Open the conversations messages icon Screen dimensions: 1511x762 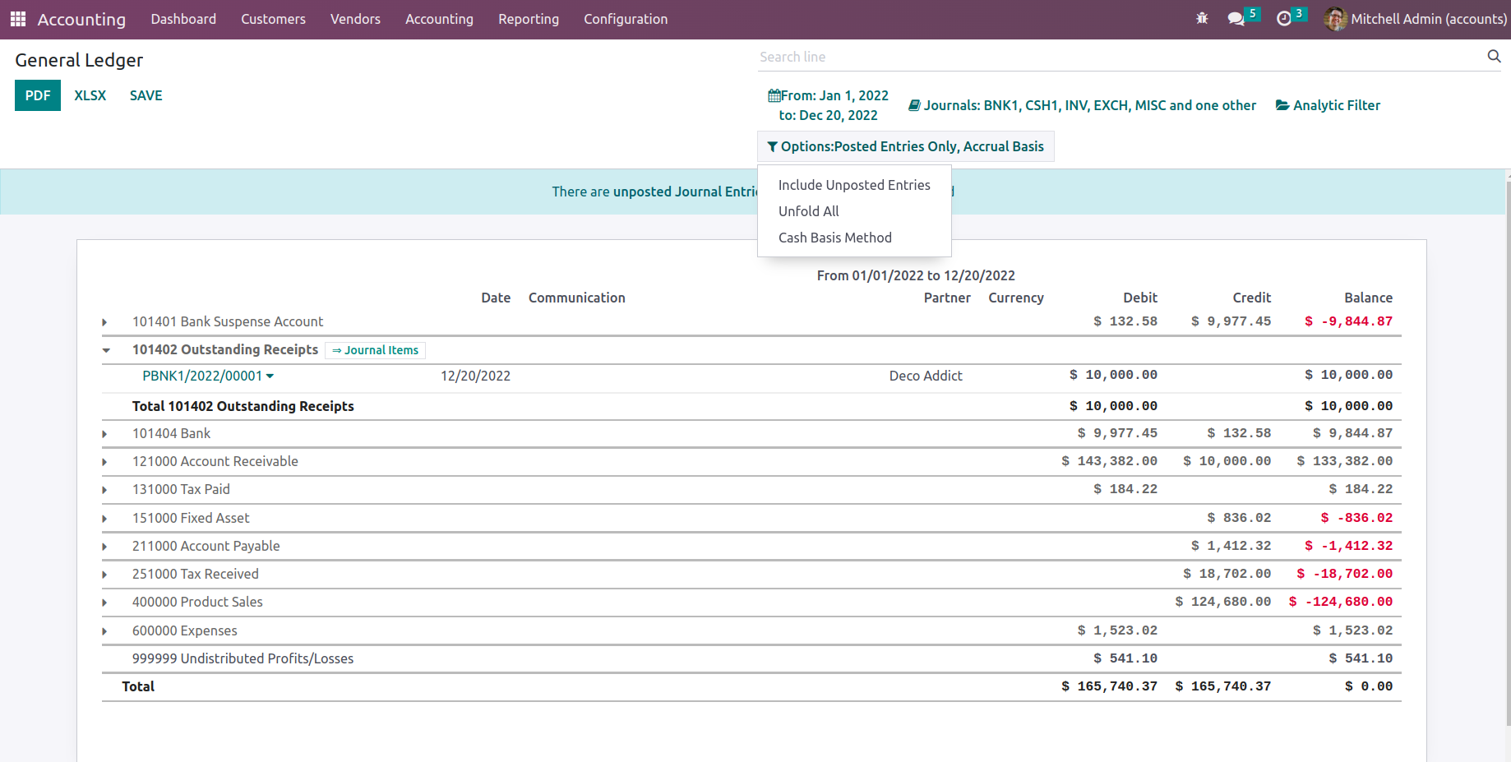1236,18
